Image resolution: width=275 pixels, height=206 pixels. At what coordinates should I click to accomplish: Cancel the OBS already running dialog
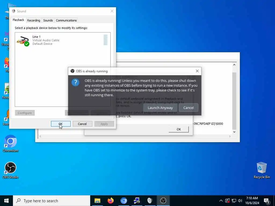pos(189,108)
